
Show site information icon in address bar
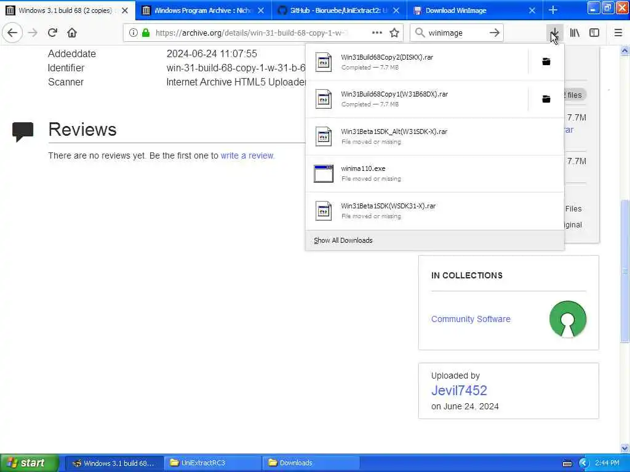[134, 33]
